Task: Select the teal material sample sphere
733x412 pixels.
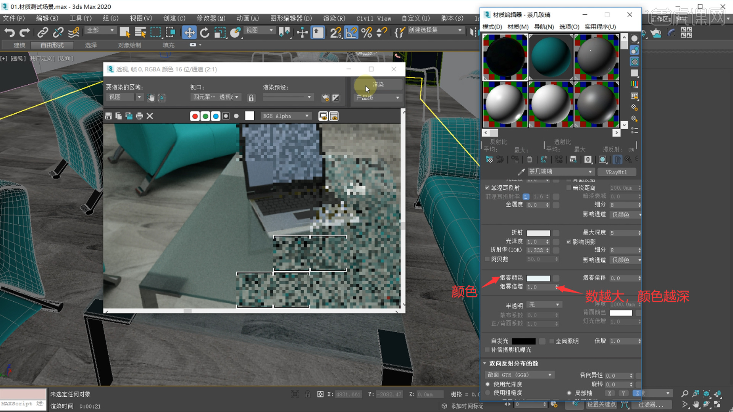Action: (550, 56)
